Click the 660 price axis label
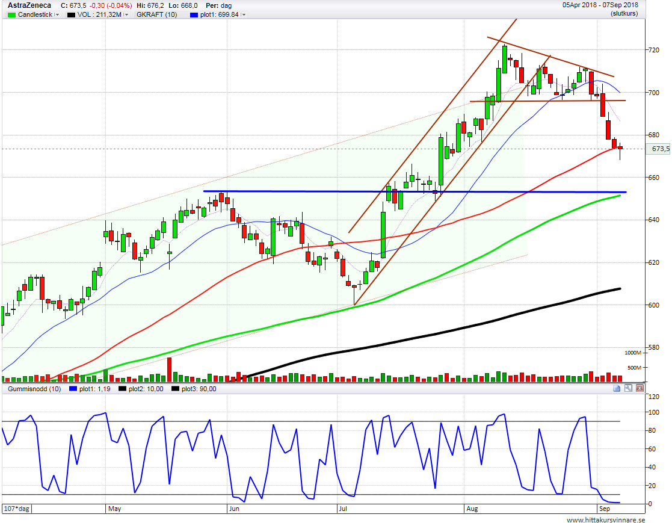The image size is (672, 523). [653, 178]
